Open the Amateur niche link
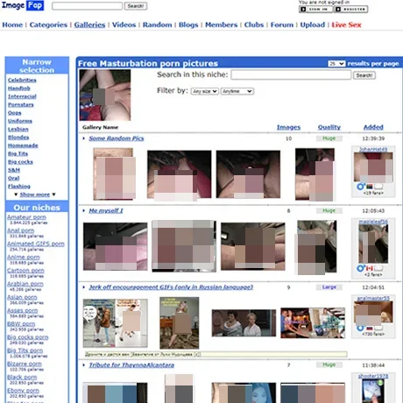 click(x=26, y=217)
